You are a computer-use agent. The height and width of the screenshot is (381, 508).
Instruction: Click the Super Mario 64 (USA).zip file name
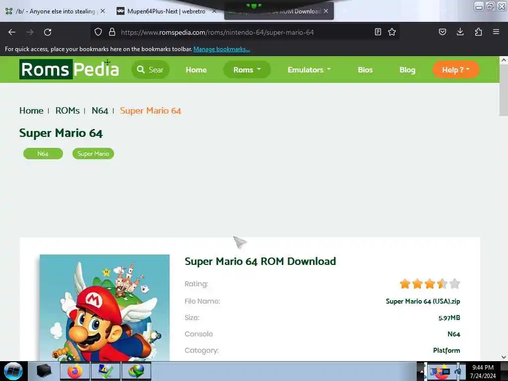pos(423,301)
